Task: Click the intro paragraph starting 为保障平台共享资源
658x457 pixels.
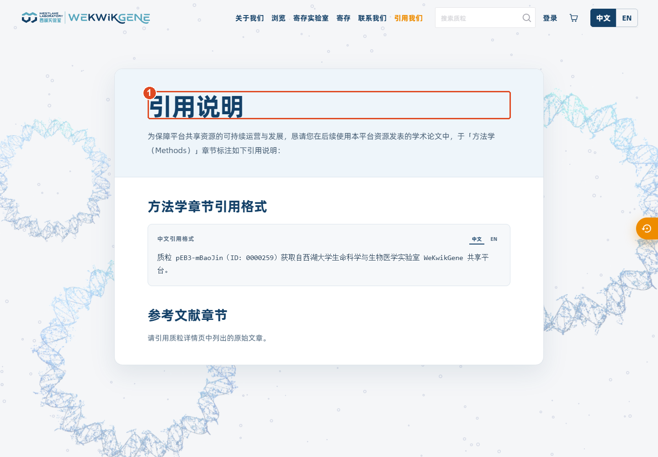Action: click(x=321, y=143)
